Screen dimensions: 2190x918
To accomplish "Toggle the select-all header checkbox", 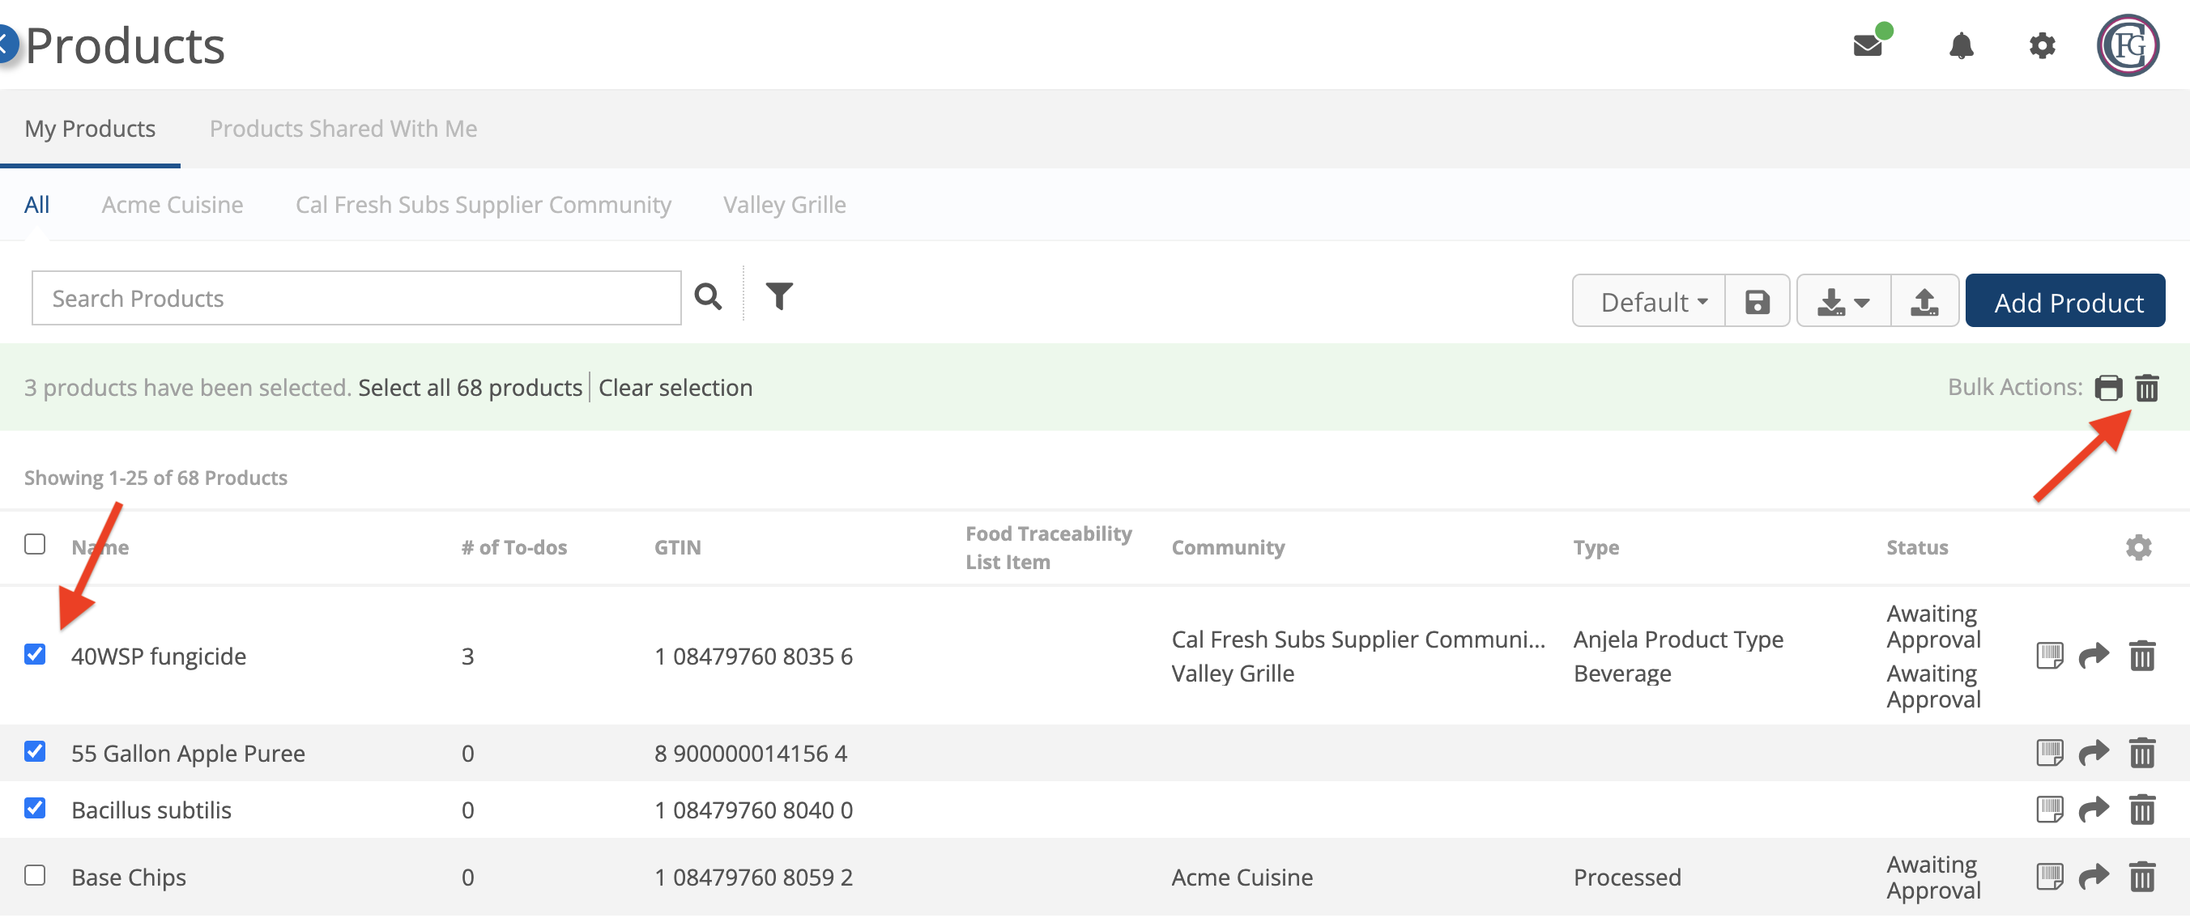I will tap(35, 544).
